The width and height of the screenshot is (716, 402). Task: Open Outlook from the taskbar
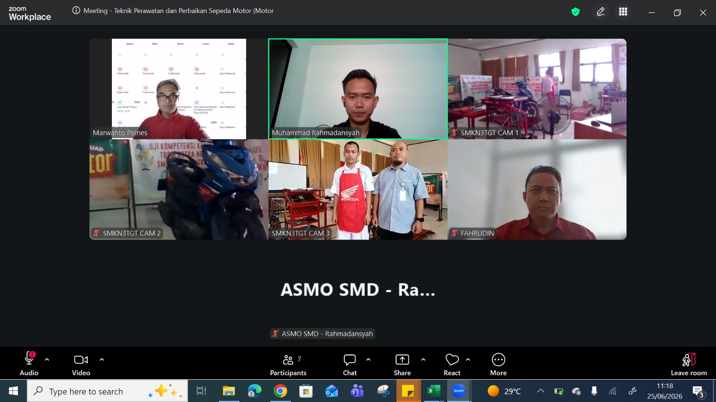pos(332,391)
